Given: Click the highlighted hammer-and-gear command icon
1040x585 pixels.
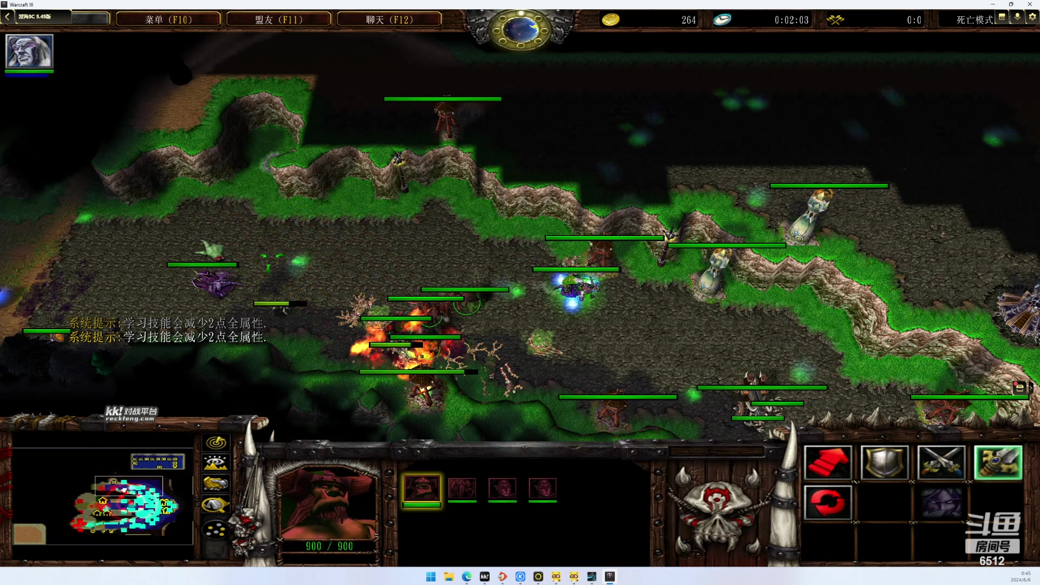Looking at the screenshot, I should [998, 463].
